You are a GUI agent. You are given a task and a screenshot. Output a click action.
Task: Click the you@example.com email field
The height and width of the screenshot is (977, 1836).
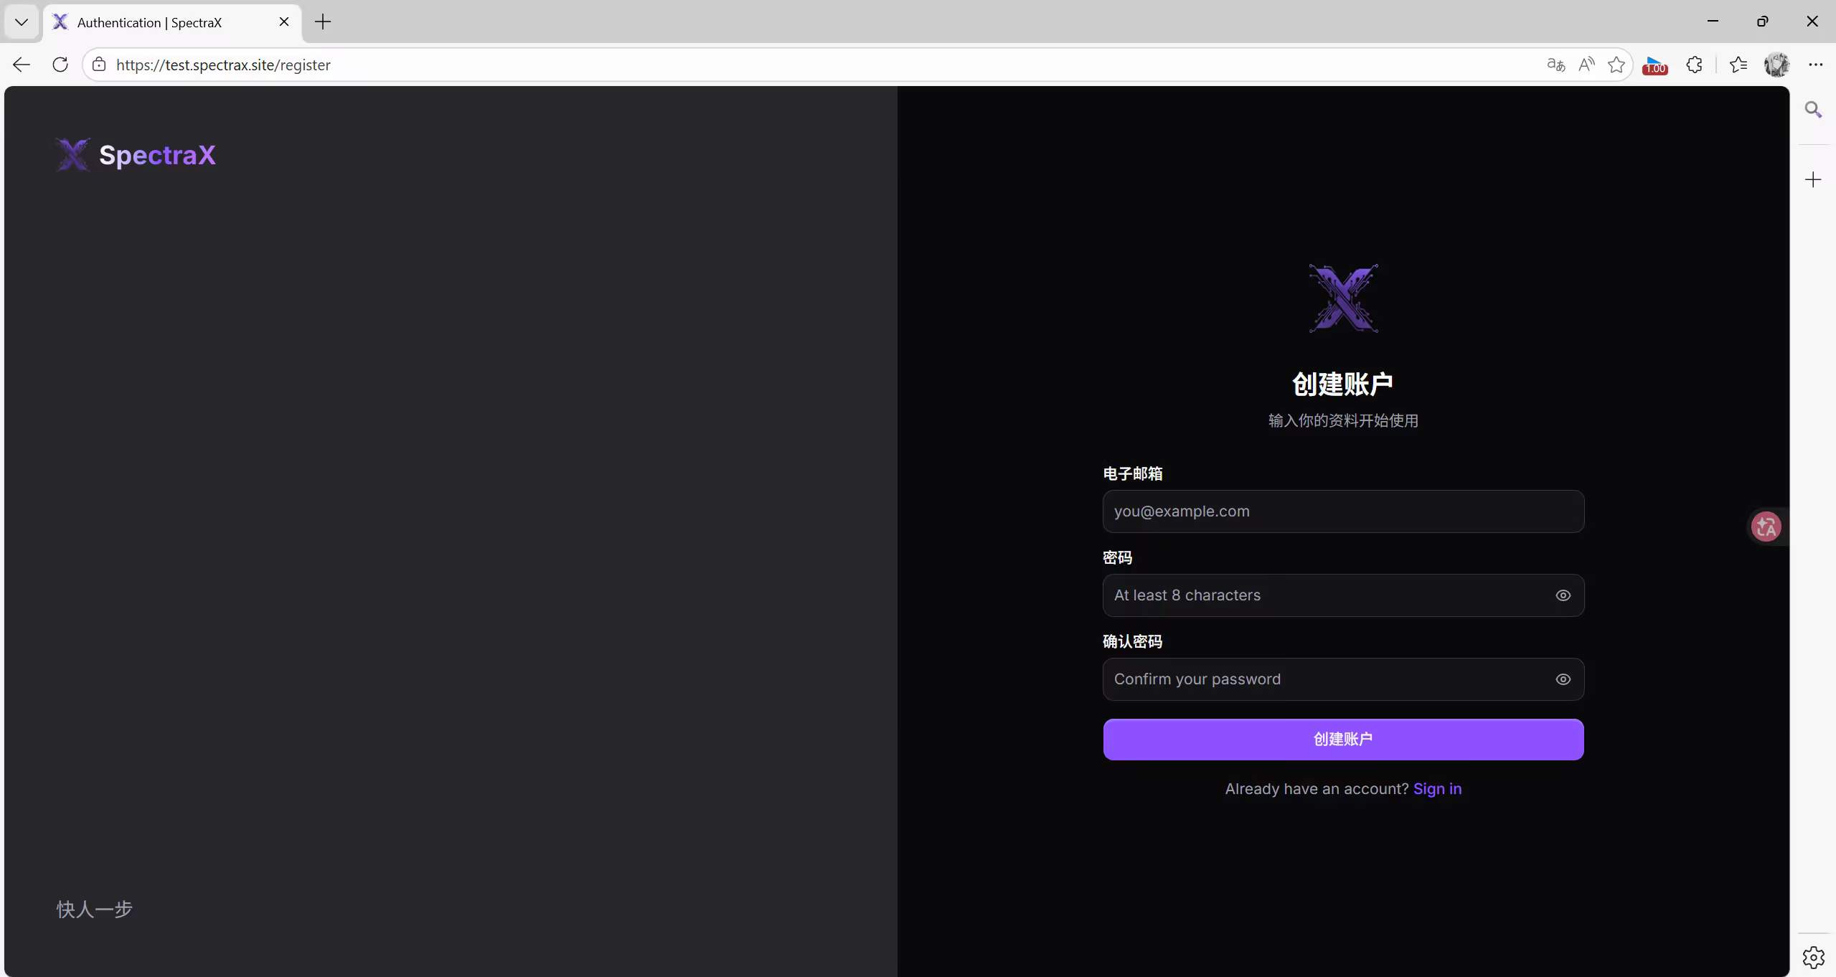(x=1342, y=511)
